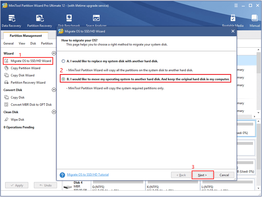Viewport: 262px width, 197px height.
Task: Click Migrate OS to SSD/HD Wizard label
Action: (31, 61)
